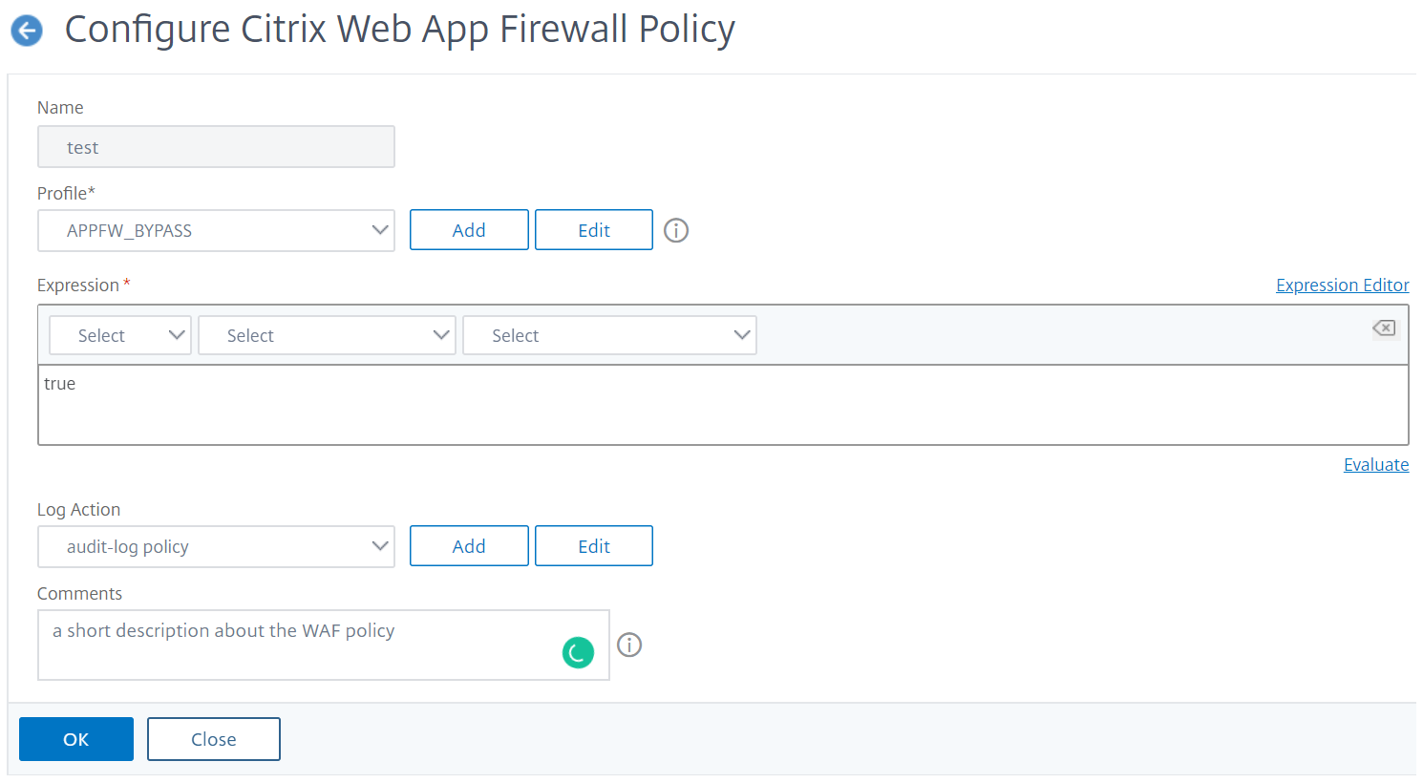
Task: Click into the expression text area
Action: point(723,405)
